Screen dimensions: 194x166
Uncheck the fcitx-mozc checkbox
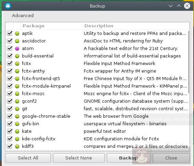[10, 93]
